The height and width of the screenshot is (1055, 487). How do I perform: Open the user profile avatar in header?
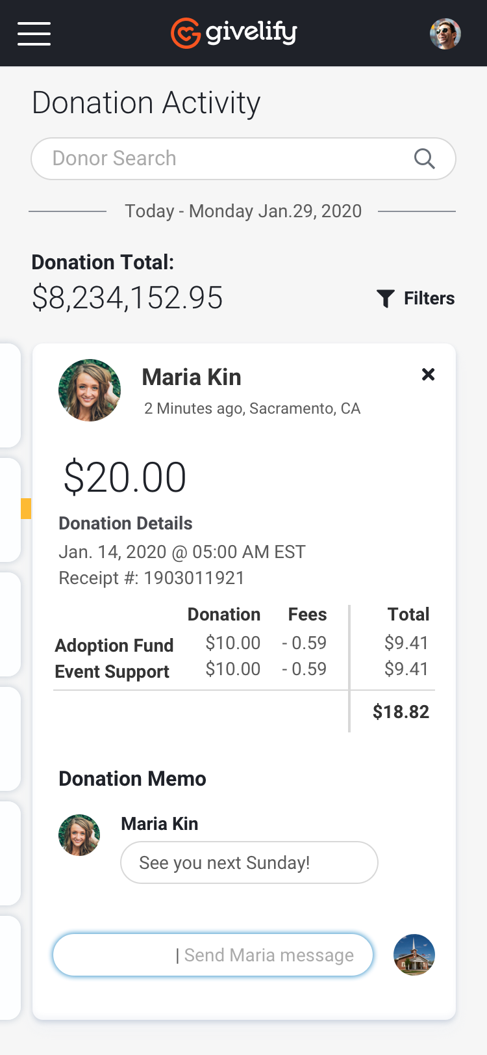445,34
